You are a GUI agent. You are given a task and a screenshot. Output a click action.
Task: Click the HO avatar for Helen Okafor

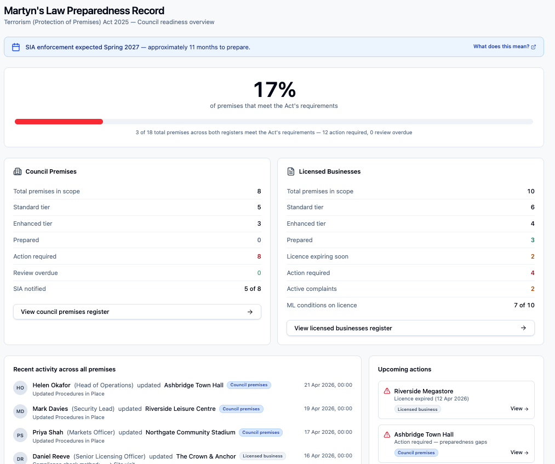(x=20, y=388)
